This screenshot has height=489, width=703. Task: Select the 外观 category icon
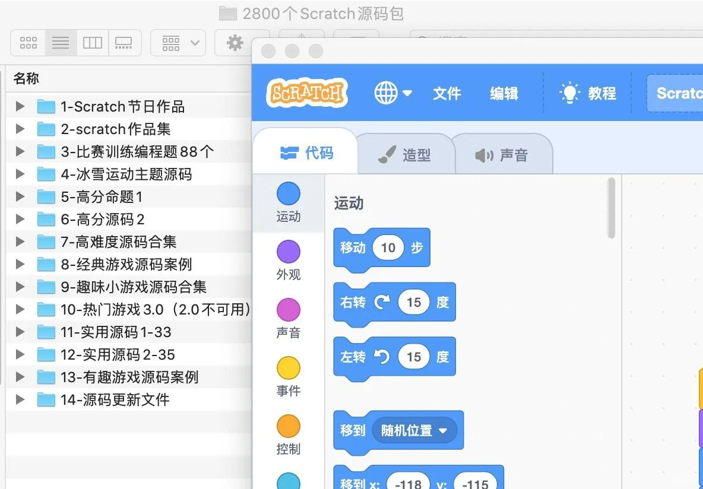(x=288, y=252)
